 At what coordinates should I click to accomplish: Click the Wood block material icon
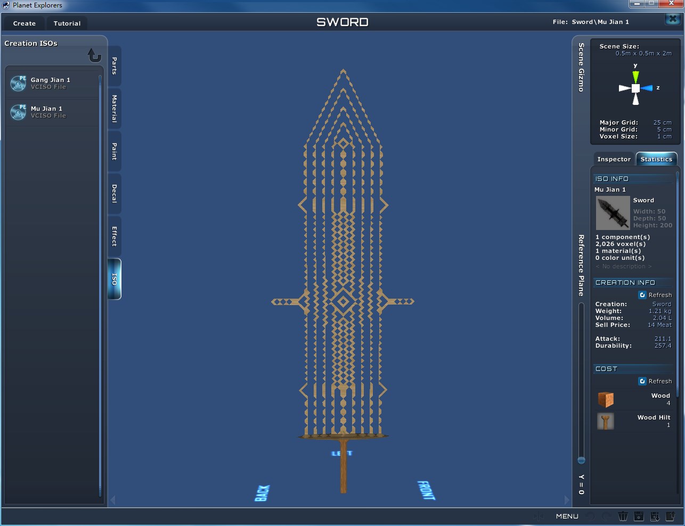(606, 399)
